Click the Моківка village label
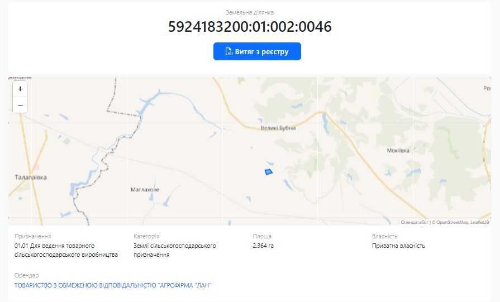 point(398,150)
